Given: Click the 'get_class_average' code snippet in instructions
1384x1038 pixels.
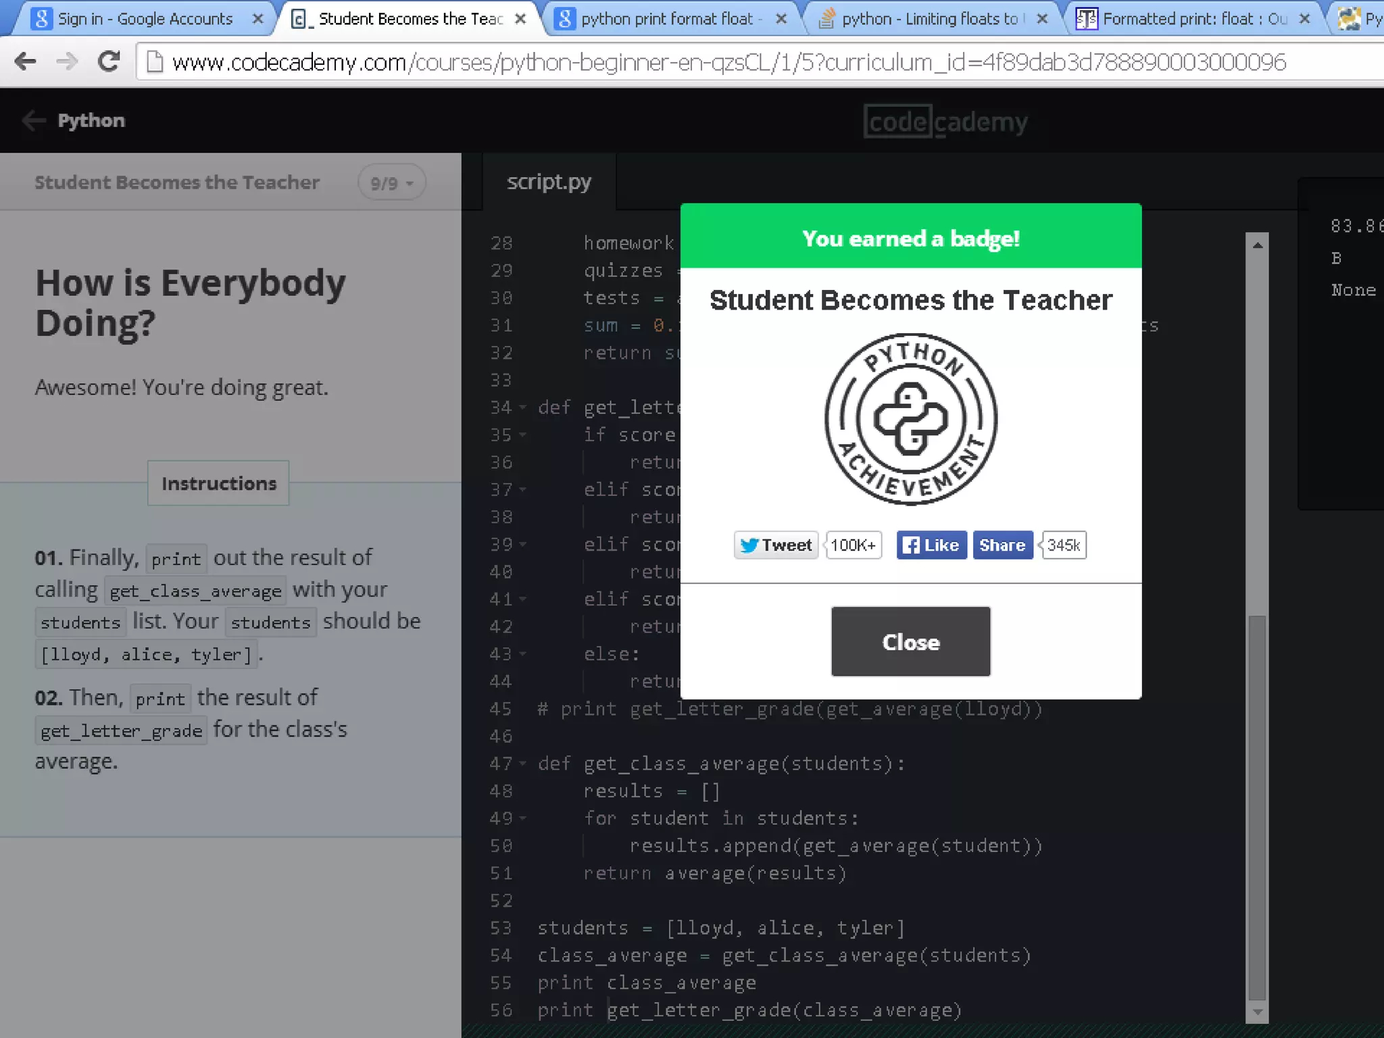Looking at the screenshot, I should [195, 591].
